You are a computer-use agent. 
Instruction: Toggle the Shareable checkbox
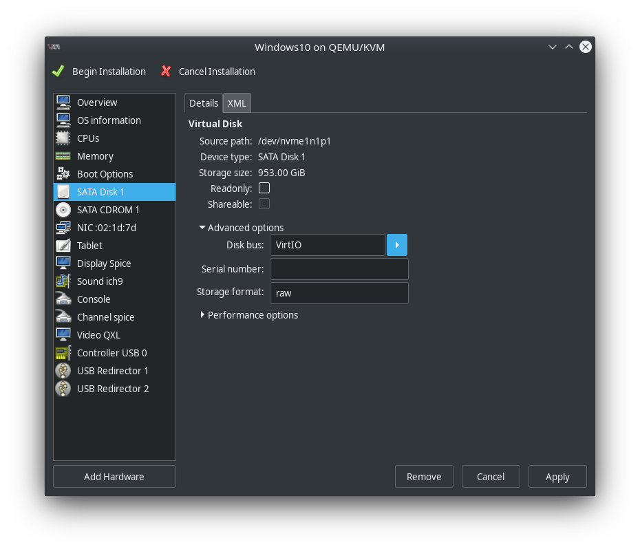pos(264,204)
